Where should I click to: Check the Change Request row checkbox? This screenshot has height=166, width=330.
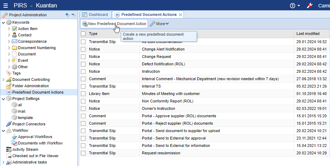[83, 57]
